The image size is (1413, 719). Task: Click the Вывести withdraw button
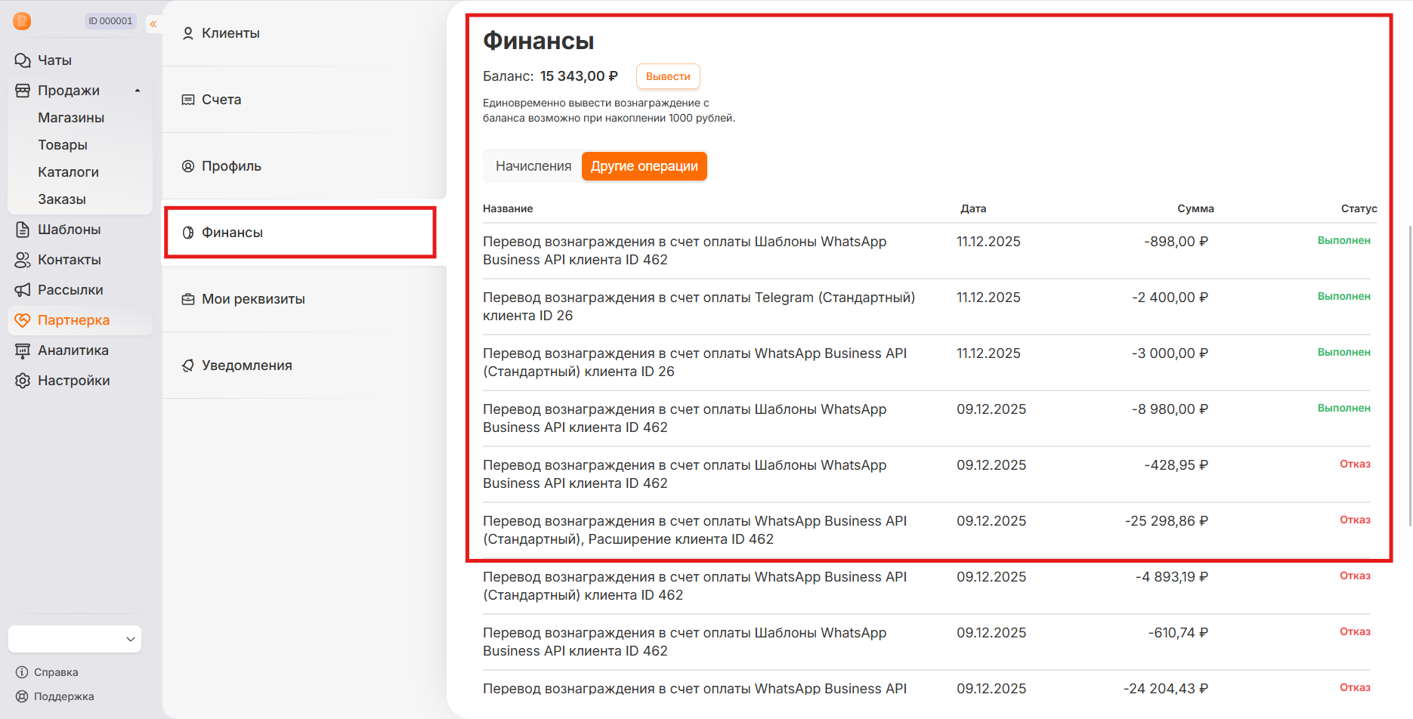tap(668, 76)
